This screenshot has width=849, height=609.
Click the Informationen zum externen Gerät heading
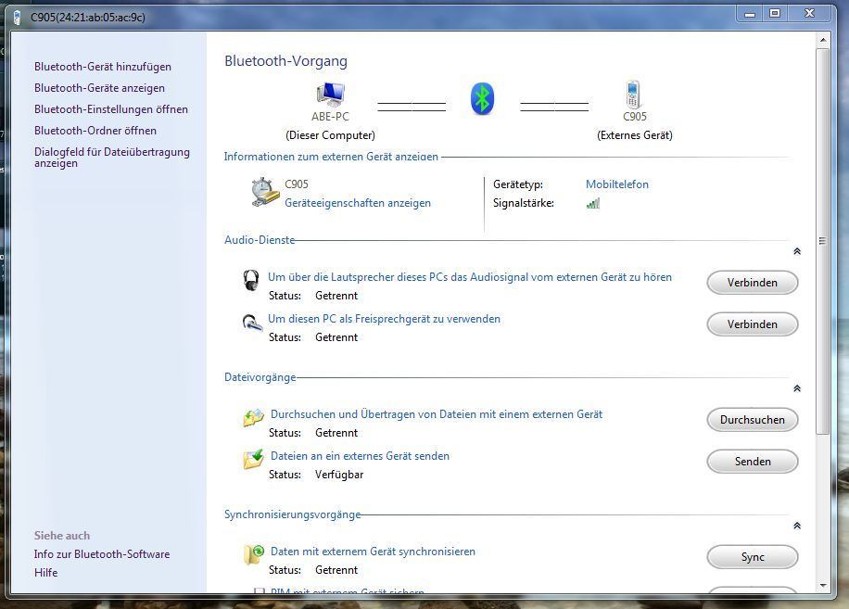[331, 157]
